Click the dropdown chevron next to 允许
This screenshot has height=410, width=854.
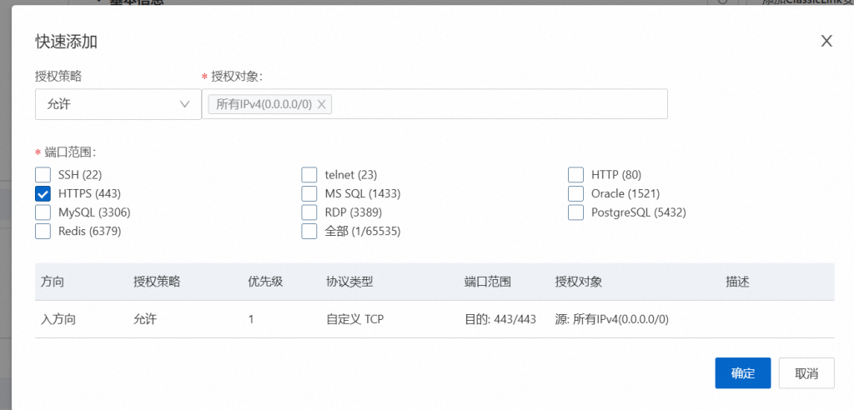[x=184, y=104]
